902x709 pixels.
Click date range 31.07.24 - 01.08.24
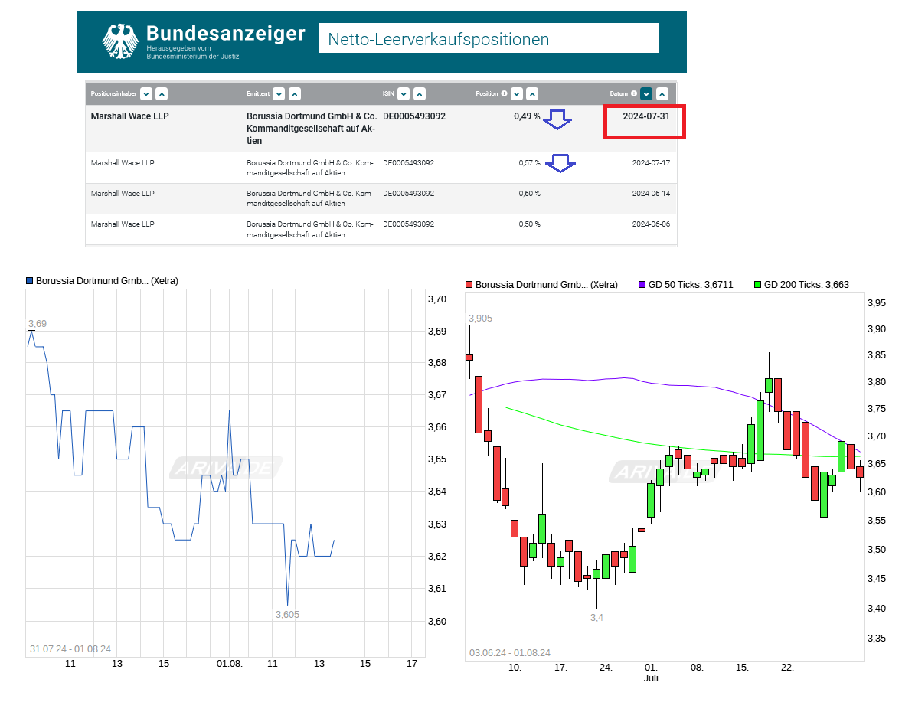[70, 649]
